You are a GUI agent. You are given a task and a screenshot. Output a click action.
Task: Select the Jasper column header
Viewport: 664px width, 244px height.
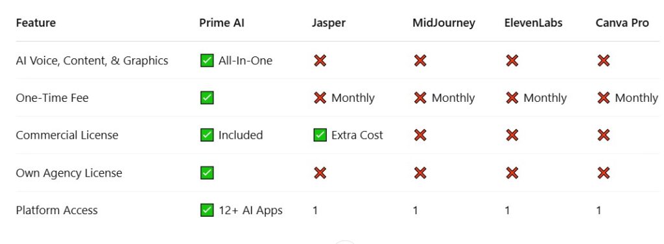(x=329, y=23)
